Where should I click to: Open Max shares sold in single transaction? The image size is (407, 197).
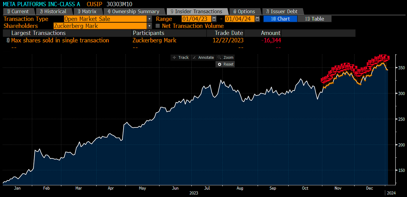[60, 40]
